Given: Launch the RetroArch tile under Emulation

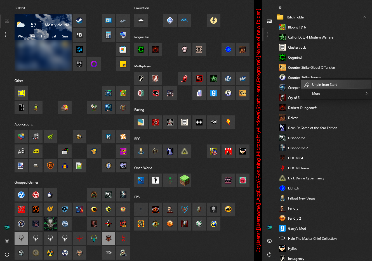Looking at the screenshot, I should (x=141, y=20).
